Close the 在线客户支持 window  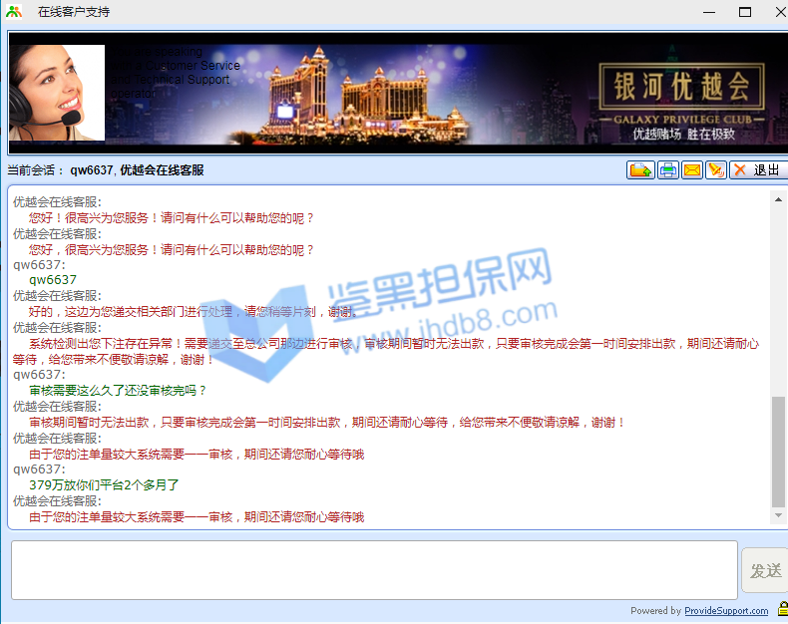pos(775,12)
